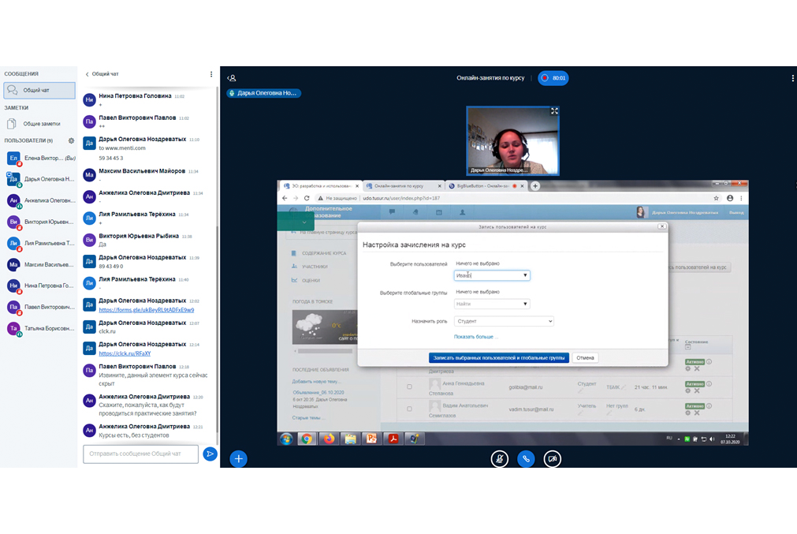Viewport: 797px width, 534px height.
Task: Open Участники in Moodle sidebar
Action: click(x=315, y=267)
